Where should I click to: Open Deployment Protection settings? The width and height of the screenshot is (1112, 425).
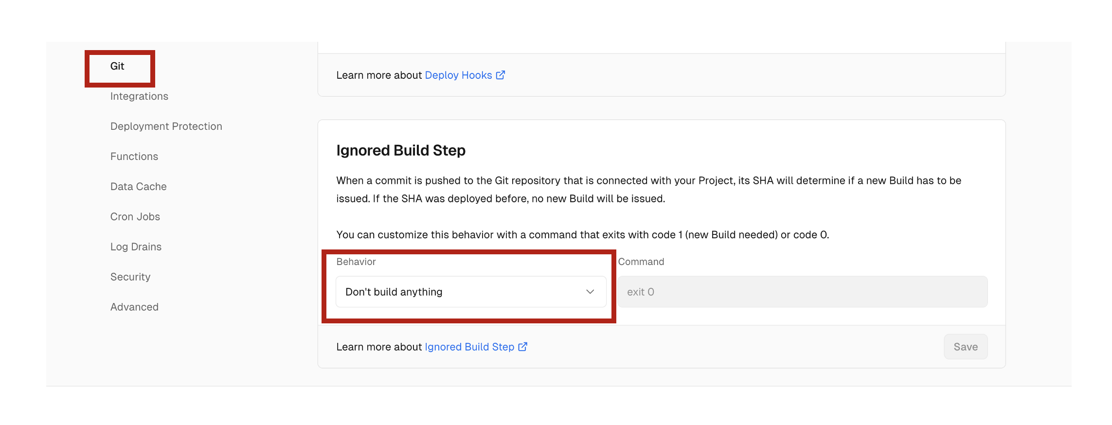pyautogui.click(x=166, y=126)
